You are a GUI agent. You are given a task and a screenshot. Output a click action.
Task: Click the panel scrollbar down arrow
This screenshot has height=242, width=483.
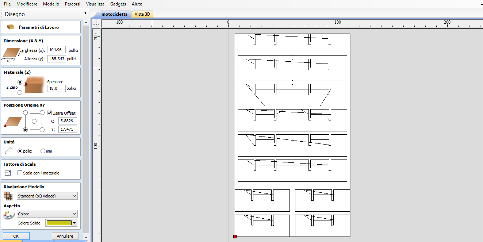pos(86,237)
